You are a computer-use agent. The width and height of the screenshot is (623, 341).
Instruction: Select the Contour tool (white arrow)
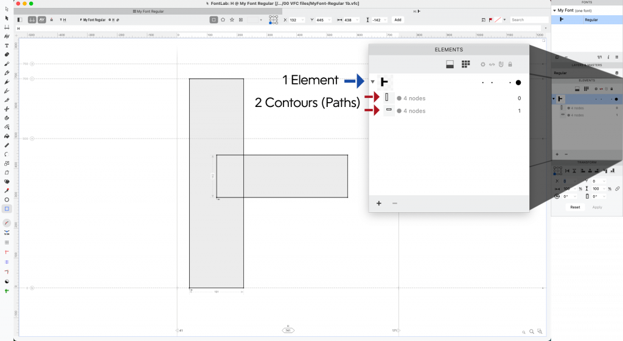click(x=7, y=9)
